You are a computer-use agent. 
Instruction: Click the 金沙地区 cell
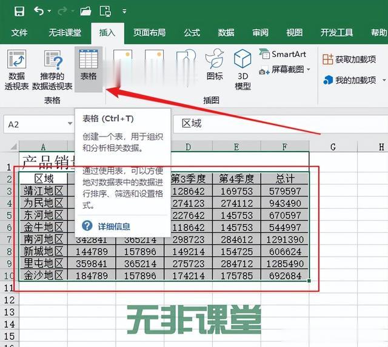pos(43,275)
